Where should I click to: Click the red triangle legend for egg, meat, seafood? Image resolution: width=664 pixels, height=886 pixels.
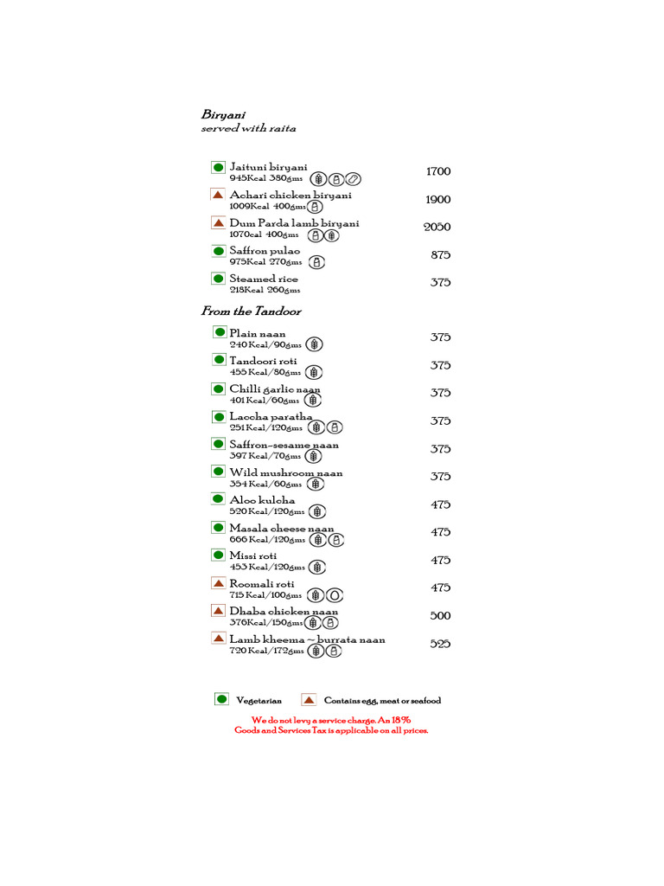click(309, 700)
